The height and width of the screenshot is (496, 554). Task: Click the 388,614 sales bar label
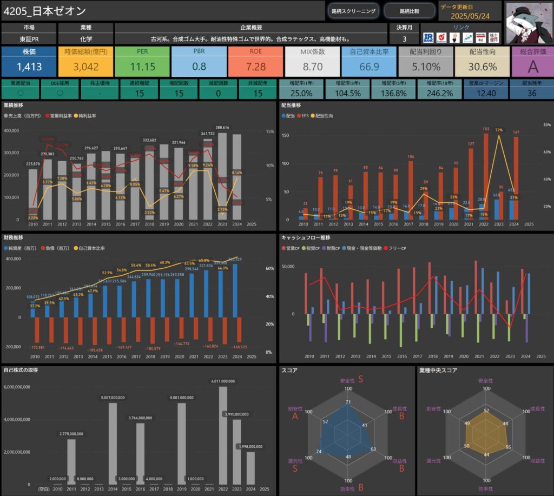pos(222,128)
